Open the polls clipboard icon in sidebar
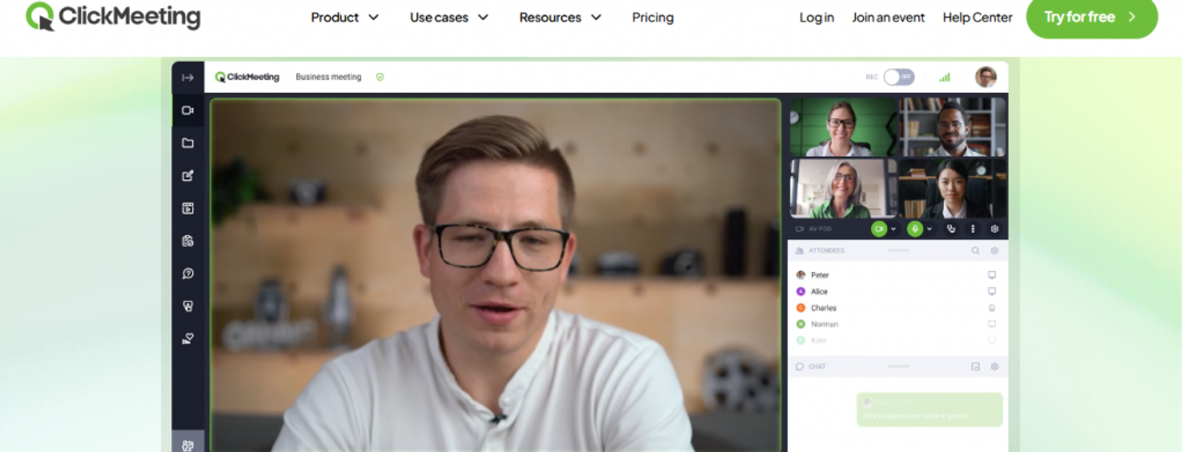The width and height of the screenshot is (1184, 452). point(188,241)
